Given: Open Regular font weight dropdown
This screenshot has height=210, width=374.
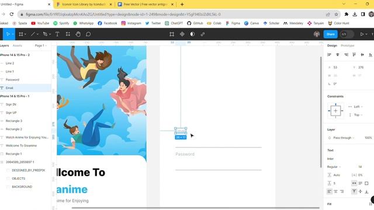Looking at the screenshot, I should click(334, 167).
